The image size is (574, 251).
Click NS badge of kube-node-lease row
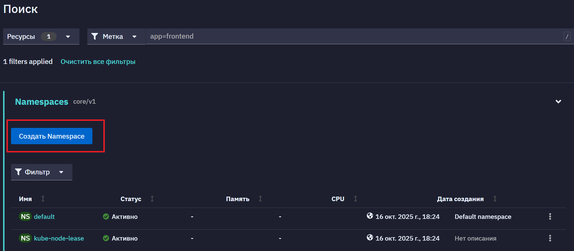(25, 238)
